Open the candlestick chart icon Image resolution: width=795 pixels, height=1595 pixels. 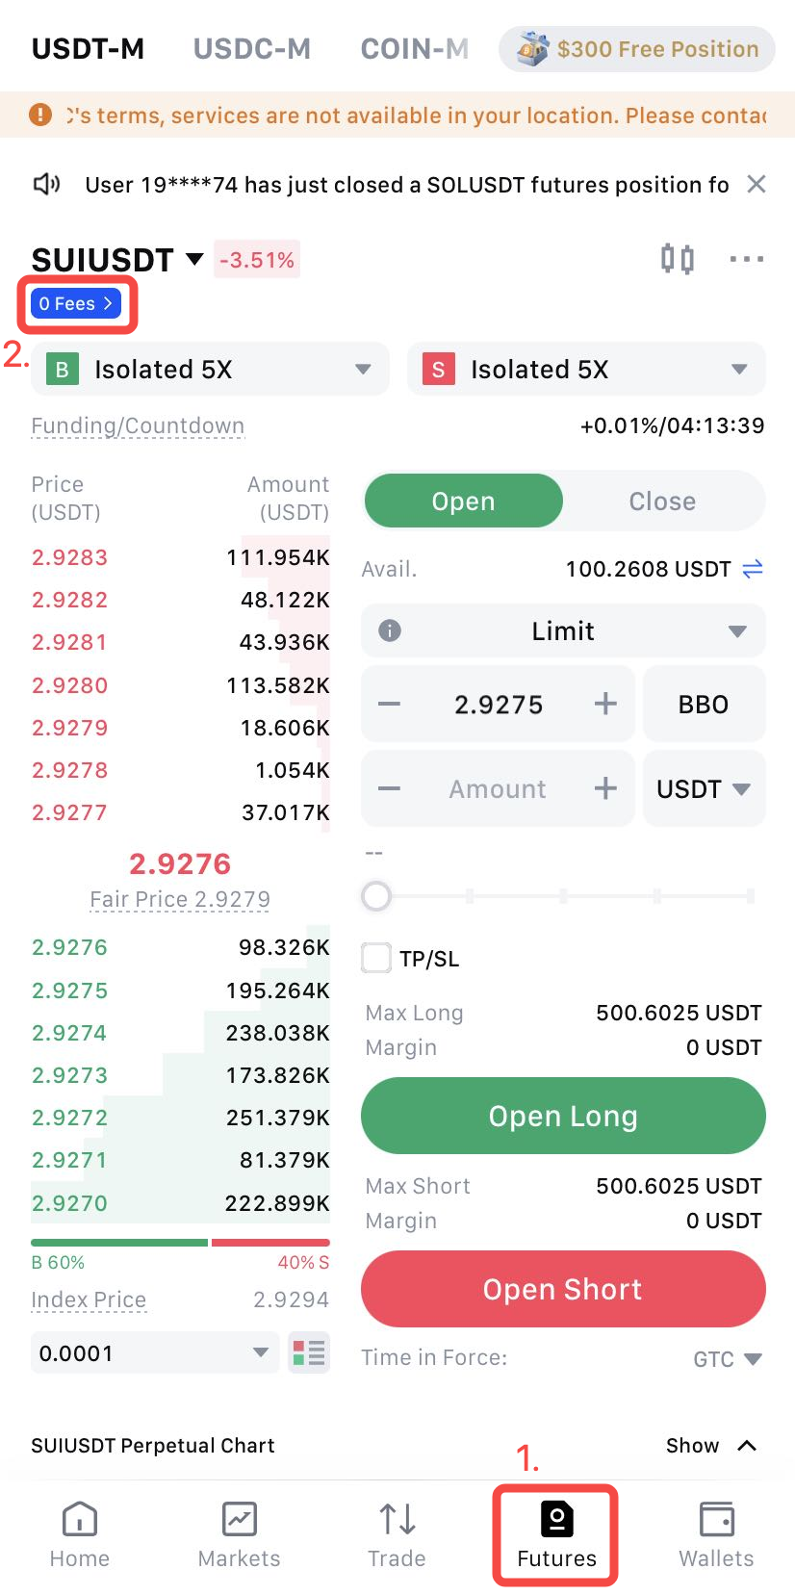(677, 259)
